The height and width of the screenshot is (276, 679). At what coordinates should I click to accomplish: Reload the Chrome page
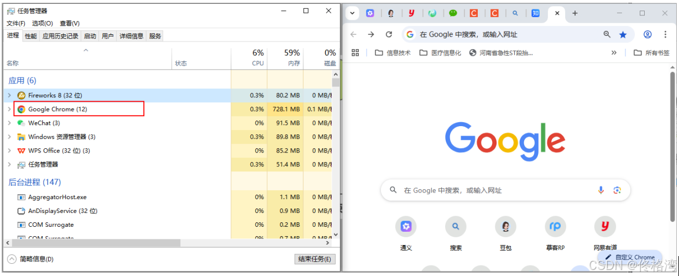[x=389, y=34]
